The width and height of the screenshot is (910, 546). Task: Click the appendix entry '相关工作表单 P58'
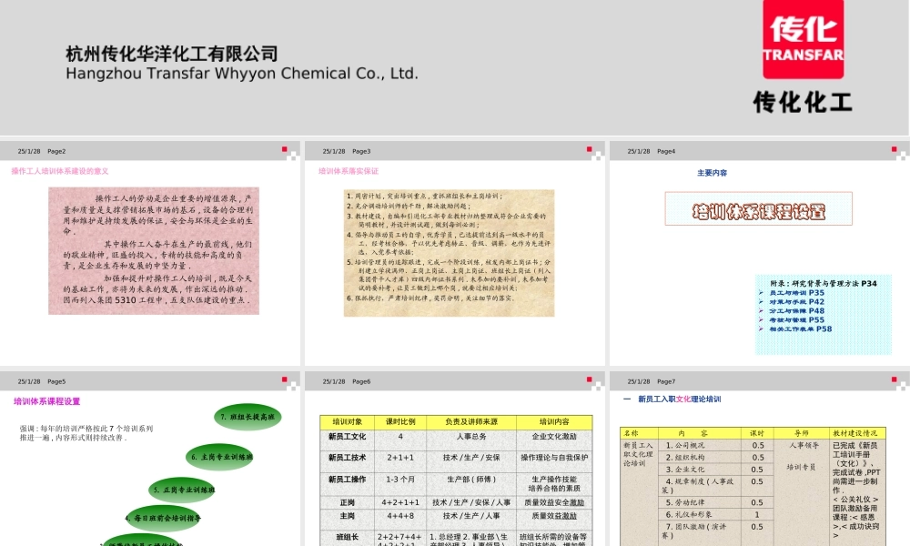[x=800, y=329]
